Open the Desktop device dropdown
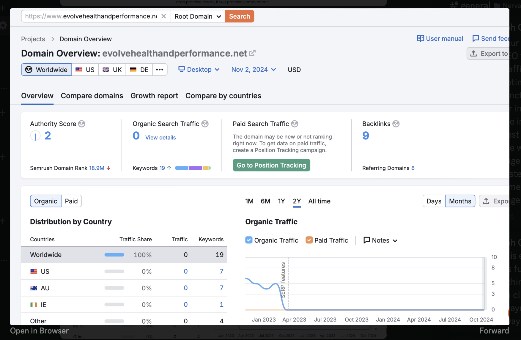 [199, 70]
